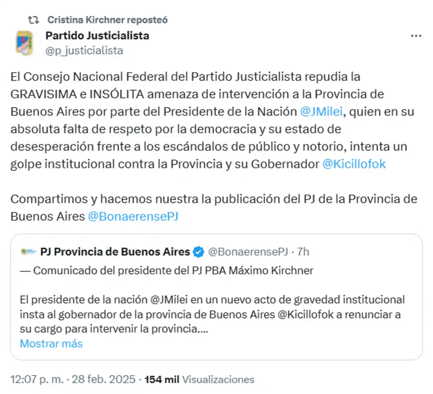Open the @Kicillofok mention link

[x=354, y=164]
